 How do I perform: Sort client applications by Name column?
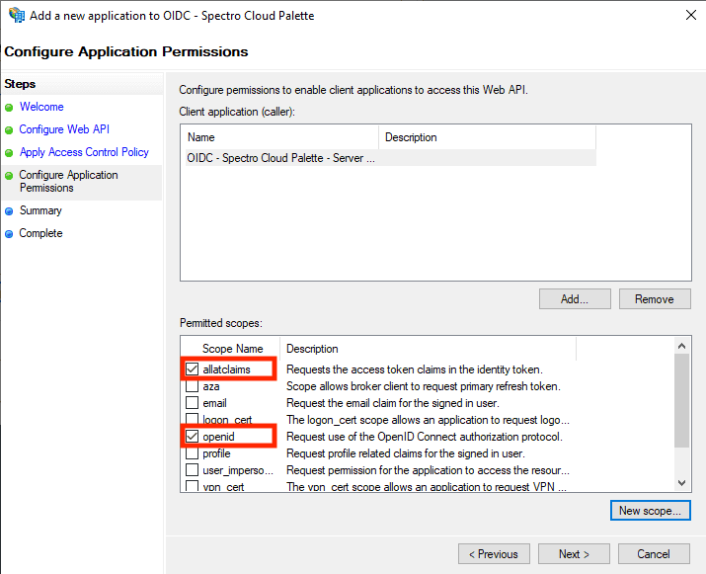(281, 137)
